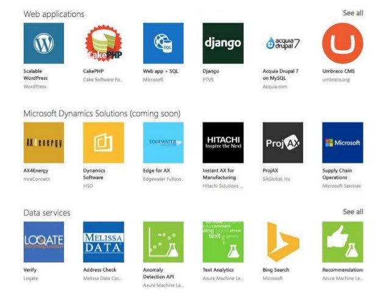Click the PTVS publisher label
Viewport: 389px width, 292px height.
[208, 80]
